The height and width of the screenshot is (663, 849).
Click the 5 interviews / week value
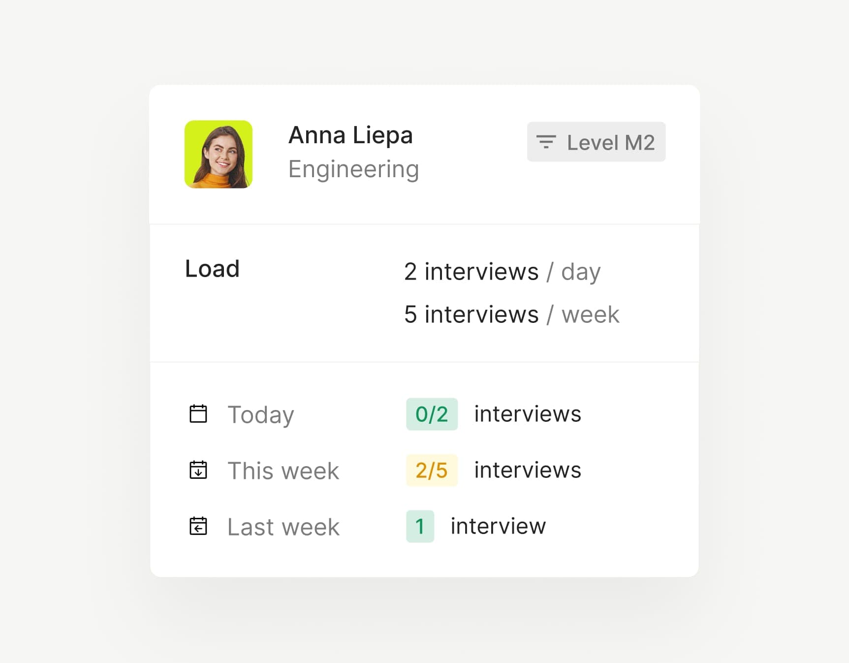[511, 315]
